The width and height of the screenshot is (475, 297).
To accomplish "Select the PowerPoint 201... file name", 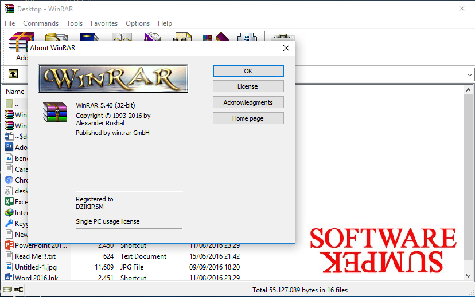I will [41, 245].
